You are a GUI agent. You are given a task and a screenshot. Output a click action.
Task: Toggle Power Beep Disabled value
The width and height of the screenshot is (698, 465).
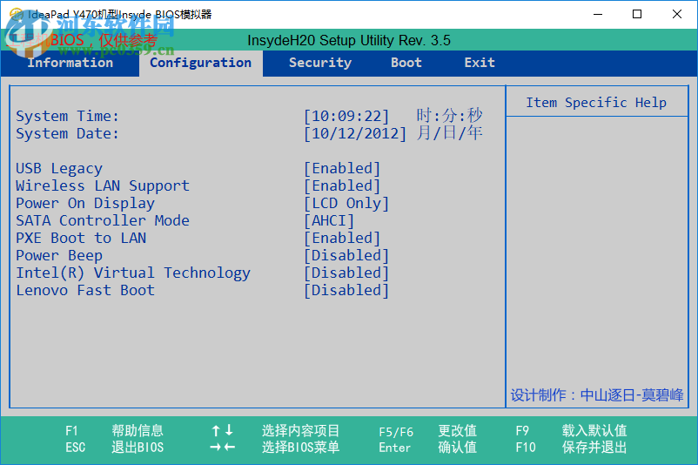coord(346,255)
